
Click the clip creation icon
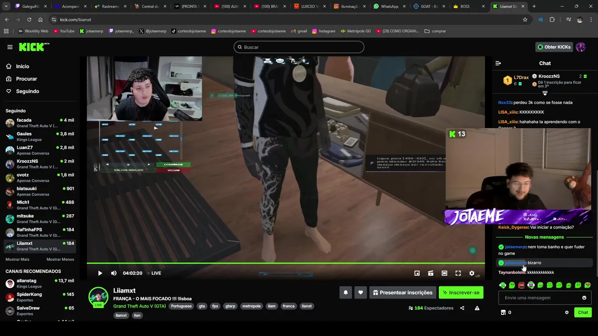tap(431, 273)
